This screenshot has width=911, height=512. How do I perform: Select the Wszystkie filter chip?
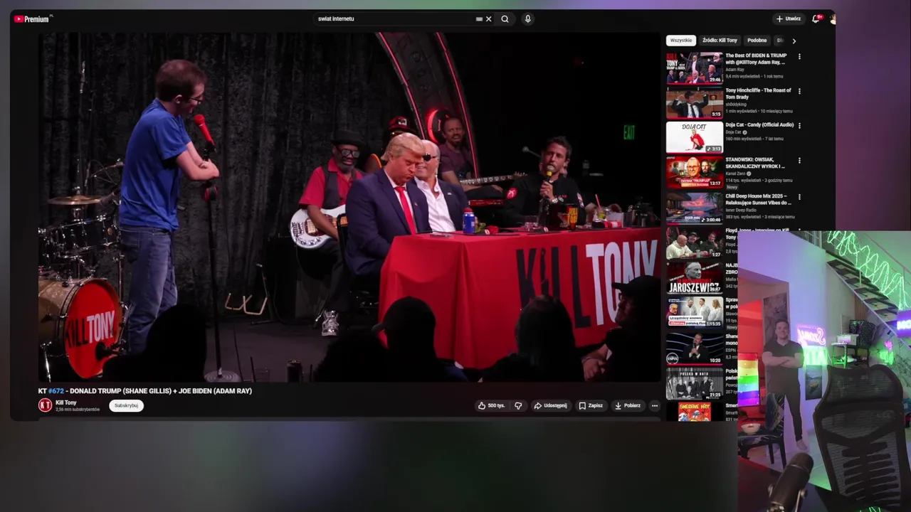tap(681, 41)
